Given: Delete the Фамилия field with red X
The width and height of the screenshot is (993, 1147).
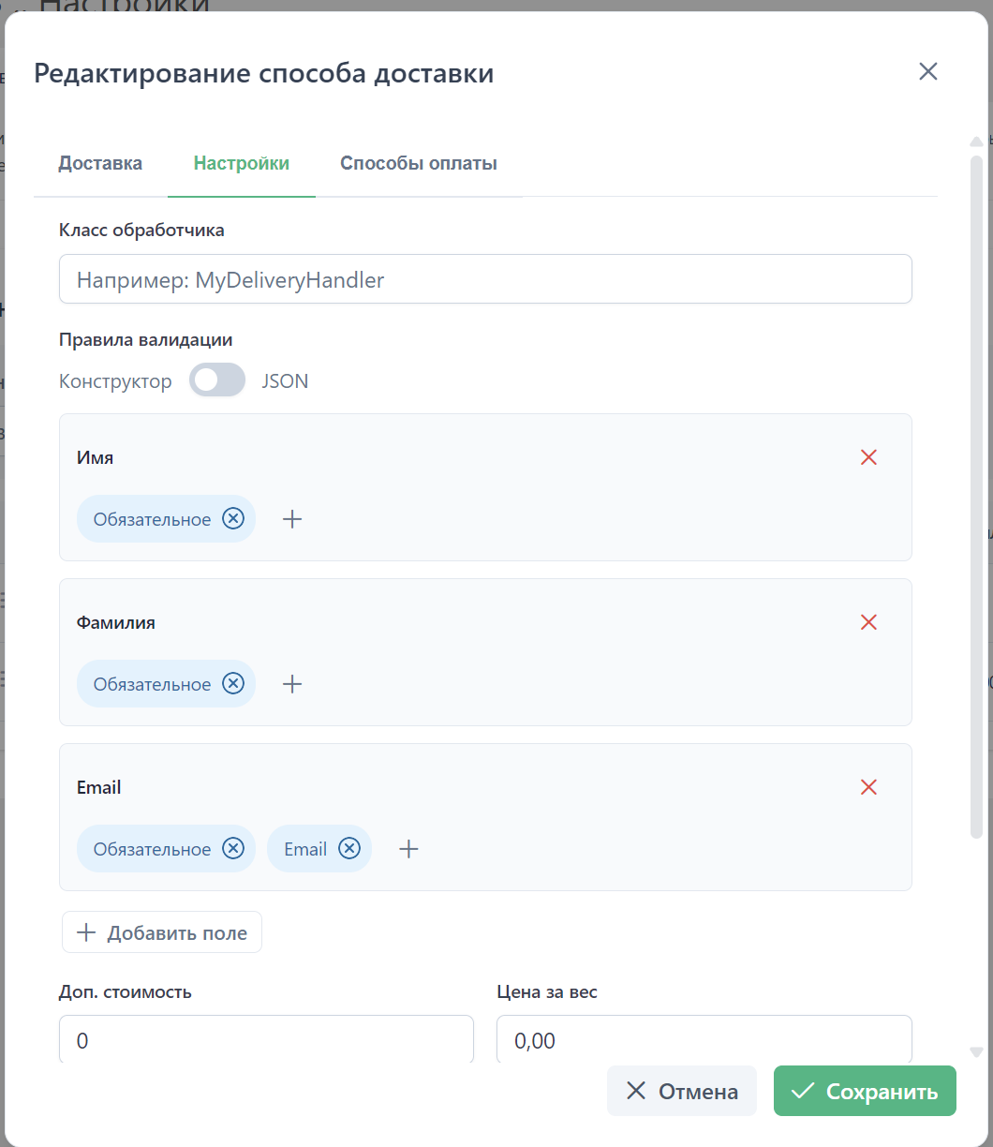Looking at the screenshot, I should [x=868, y=622].
